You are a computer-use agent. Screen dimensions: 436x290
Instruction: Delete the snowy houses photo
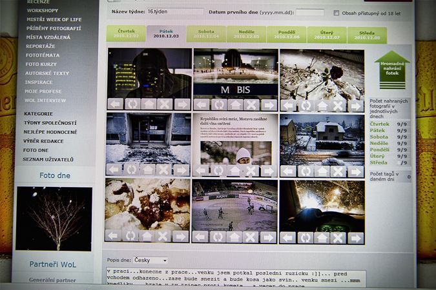[338, 172]
